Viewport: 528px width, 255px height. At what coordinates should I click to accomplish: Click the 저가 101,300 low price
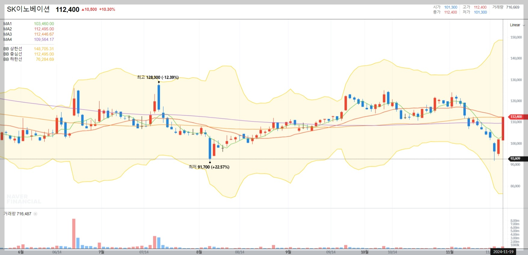pos(474,12)
